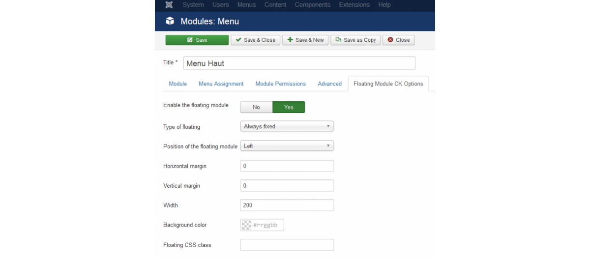Set floating module enable to Yes
The image size is (590, 258).
[289, 107]
